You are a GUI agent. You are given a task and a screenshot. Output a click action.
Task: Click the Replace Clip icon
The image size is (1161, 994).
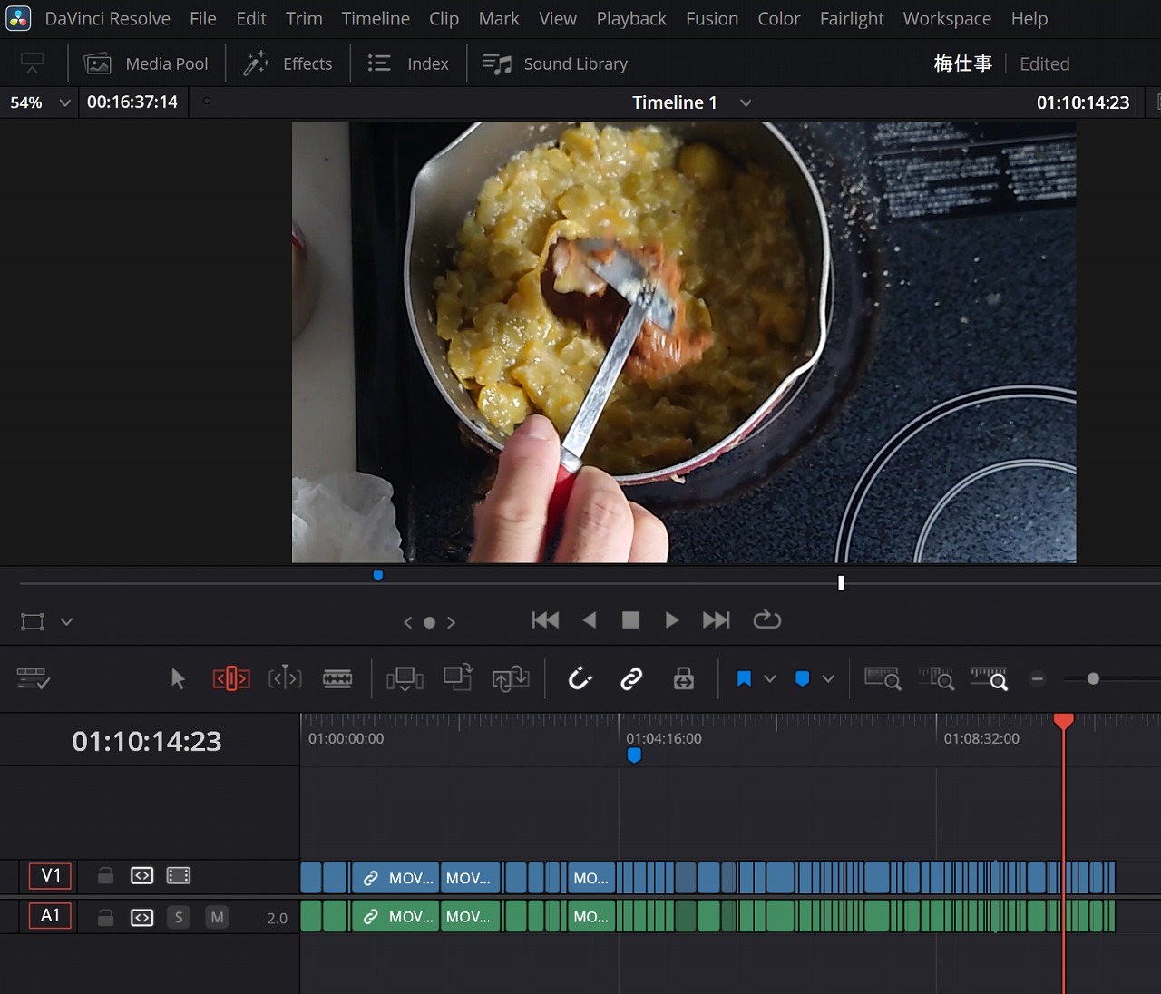511,678
